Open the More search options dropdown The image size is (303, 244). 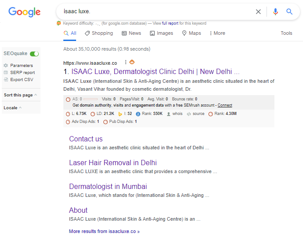(x=217, y=33)
